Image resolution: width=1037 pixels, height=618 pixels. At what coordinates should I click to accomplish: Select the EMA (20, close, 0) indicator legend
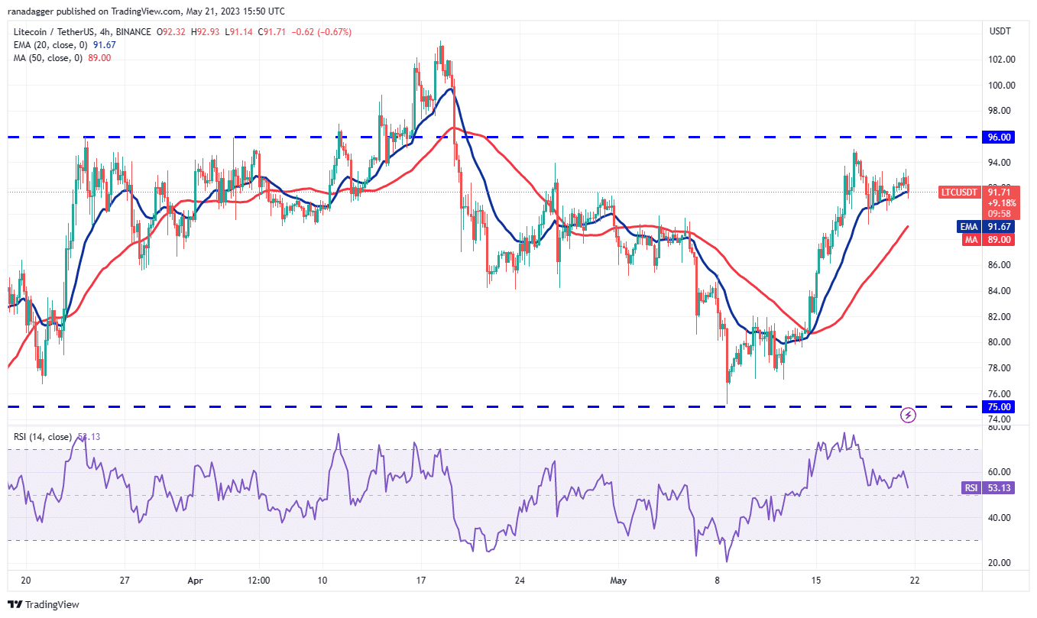(52, 45)
